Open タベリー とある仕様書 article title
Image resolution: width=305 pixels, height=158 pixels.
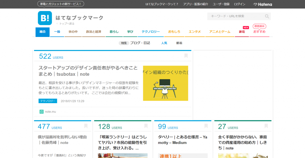point(183,140)
